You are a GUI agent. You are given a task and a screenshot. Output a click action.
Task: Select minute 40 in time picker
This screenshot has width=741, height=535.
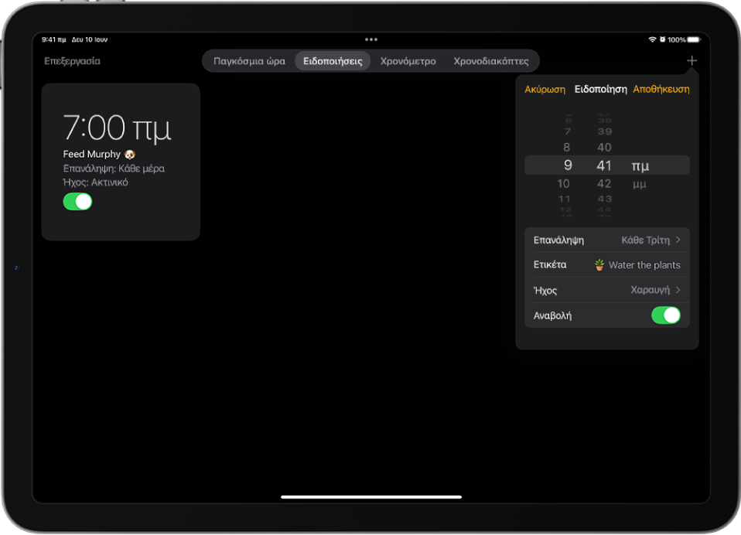click(x=604, y=148)
